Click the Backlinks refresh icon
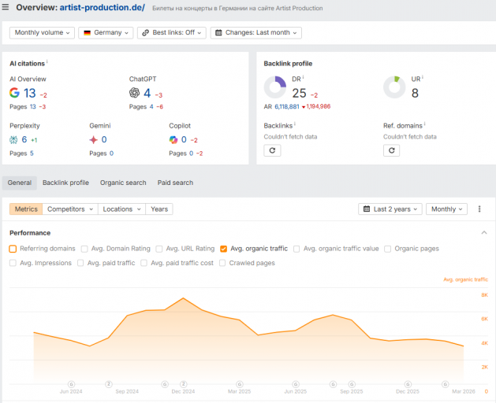The height and width of the screenshot is (403, 496). coord(272,150)
